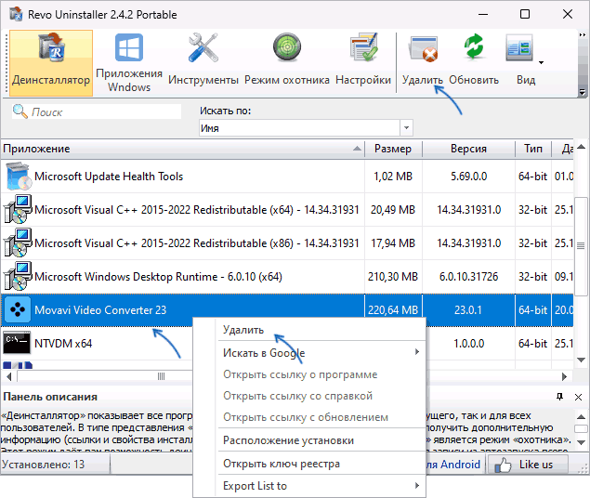This screenshot has height=498, width=590.
Task: Click icon of Visual C++ (x86) entry
Action: (18, 243)
